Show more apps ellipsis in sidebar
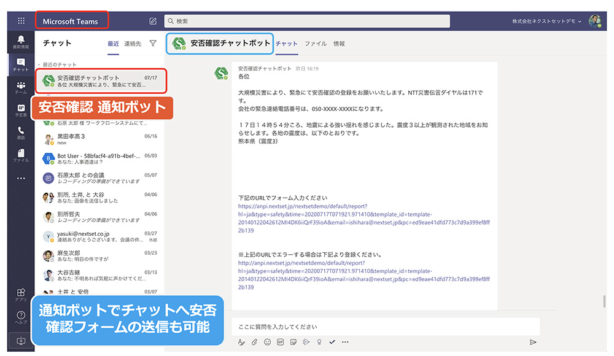614x356 pixels. click(x=21, y=178)
